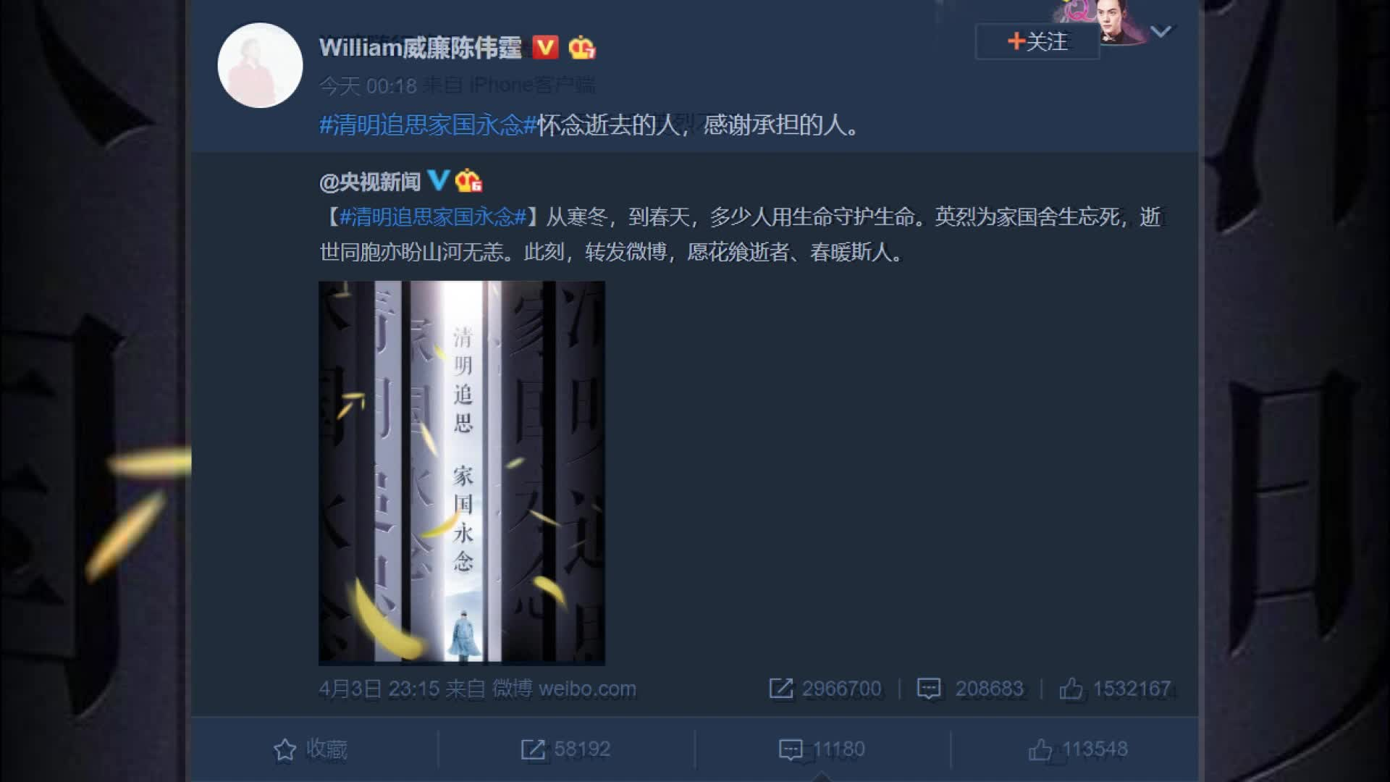View the 清明追思 poster image
The image size is (1390, 782).
click(462, 473)
